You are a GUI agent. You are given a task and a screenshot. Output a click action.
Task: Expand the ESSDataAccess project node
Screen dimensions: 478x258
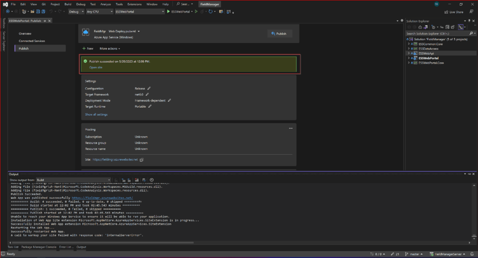point(409,49)
